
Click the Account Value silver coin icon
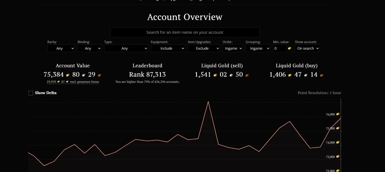tap(84, 75)
